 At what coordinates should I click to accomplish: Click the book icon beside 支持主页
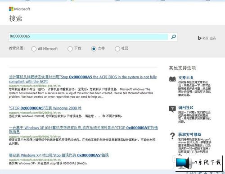point(172,79)
